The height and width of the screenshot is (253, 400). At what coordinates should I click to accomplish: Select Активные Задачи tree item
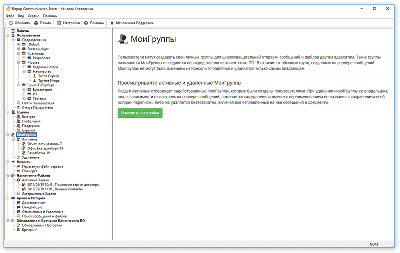point(36,180)
